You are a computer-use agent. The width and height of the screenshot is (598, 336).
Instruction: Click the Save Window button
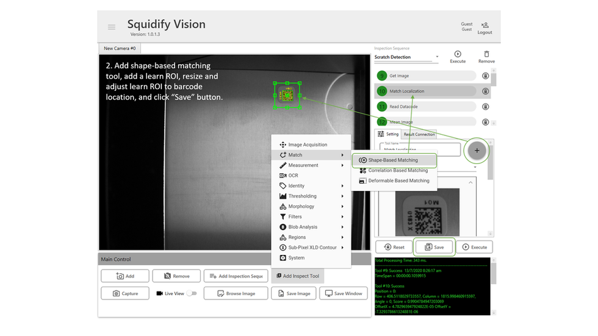pos(343,293)
